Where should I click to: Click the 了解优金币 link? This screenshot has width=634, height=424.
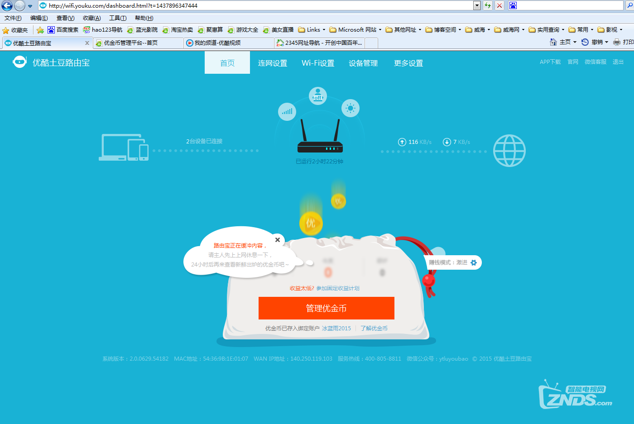coord(374,329)
